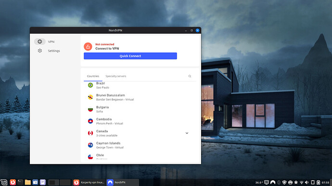The image size is (332, 186).
Task: Open the server search magnifier
Action: pyautogui.click(x=190, y=76)
